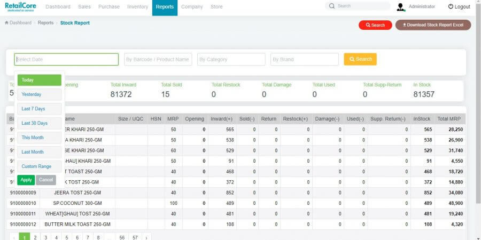Click the By Barcode / Product Name field
The image size is (481, 240).
[x=158, y=59]
